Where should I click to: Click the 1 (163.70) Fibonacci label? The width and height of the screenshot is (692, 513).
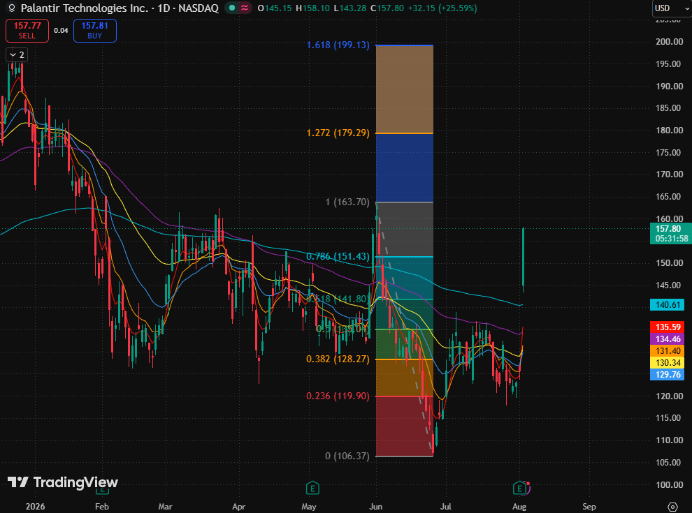coord(347,202)
